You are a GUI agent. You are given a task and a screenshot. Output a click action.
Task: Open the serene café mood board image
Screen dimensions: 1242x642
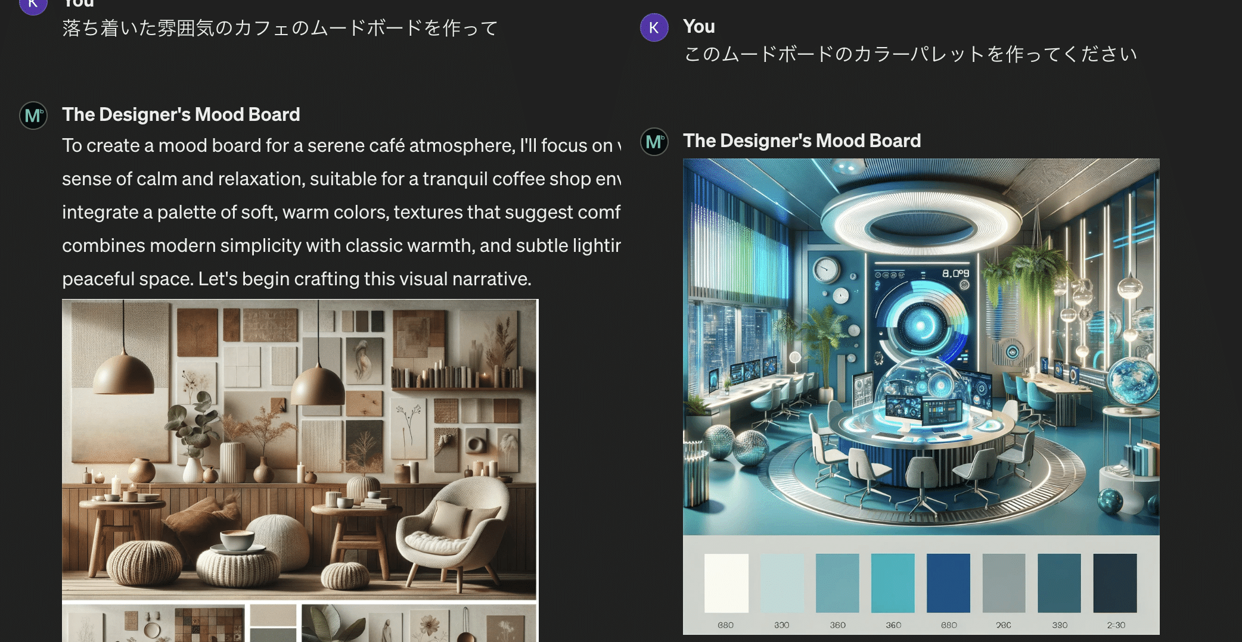(299, 449)
